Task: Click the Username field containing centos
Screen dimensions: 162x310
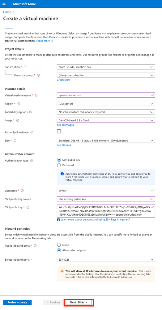Action: 106,191
